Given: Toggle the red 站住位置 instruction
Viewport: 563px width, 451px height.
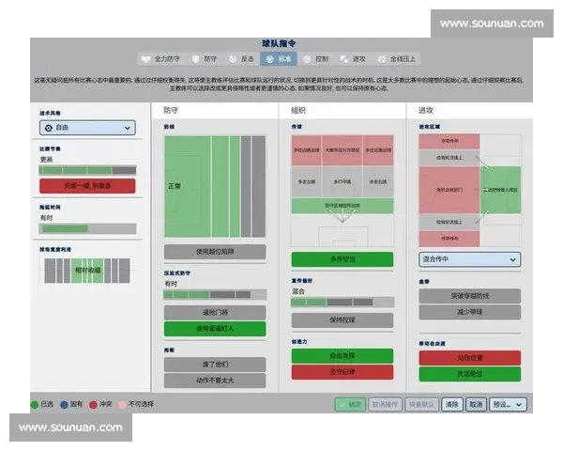Looking at the screenshot, I should coord(470,358).
